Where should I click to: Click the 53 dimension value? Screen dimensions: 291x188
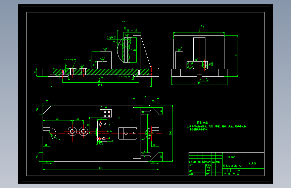point(125,28)
